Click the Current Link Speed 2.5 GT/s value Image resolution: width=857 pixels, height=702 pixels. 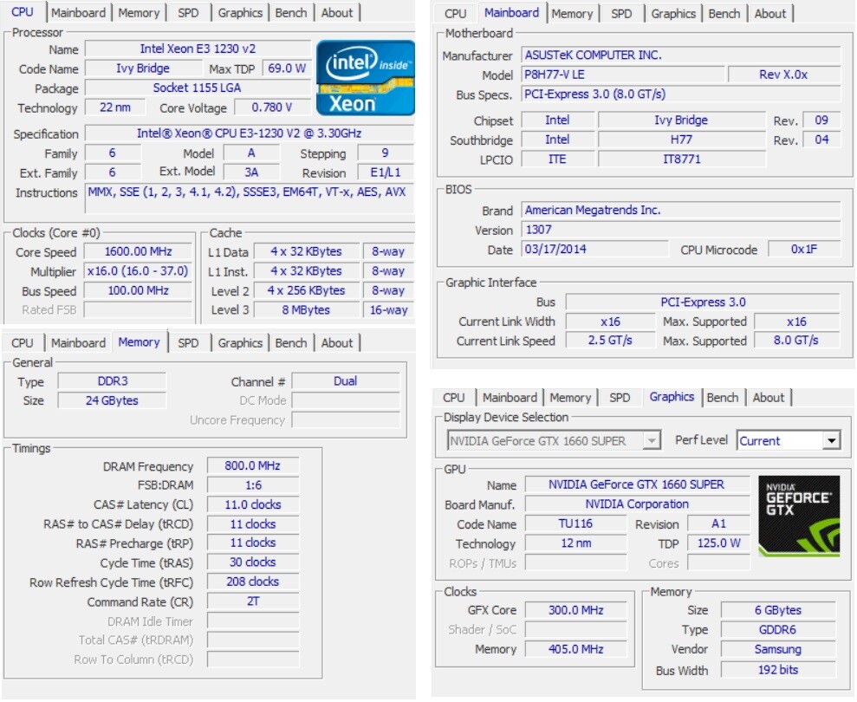click(x=610, y=341)
